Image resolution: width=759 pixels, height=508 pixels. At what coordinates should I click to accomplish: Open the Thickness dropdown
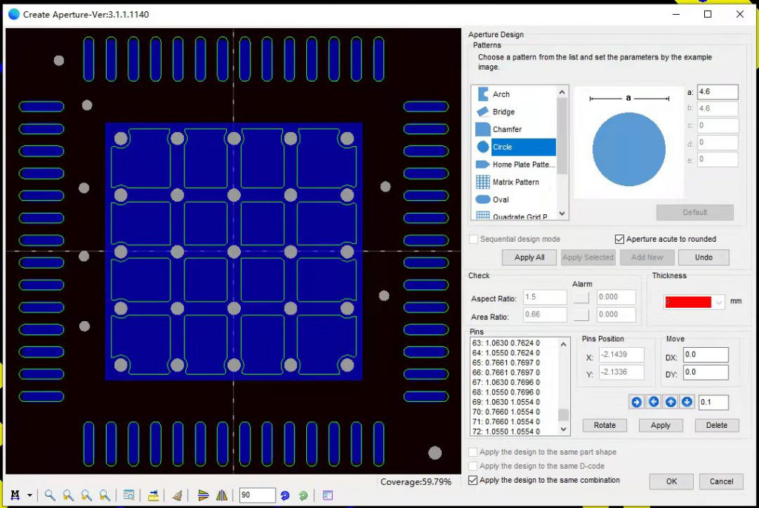coord(718,303)
